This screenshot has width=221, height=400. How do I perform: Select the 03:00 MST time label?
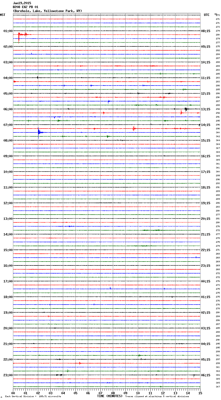[x=8, y=62]
